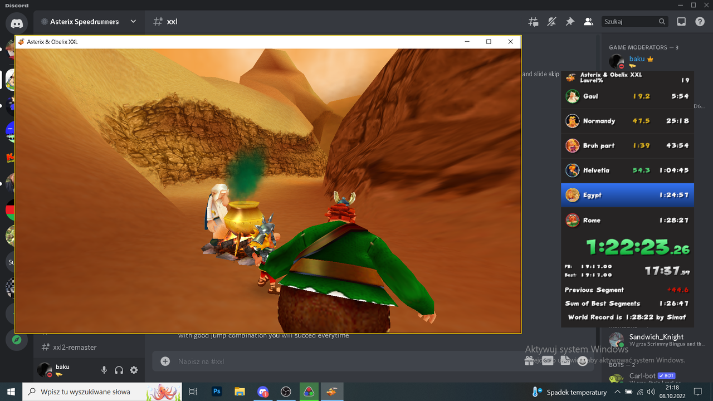This screenshot has width=713, height=401.
Task: Focus the Szukaj search box
Action: [635, 22]
